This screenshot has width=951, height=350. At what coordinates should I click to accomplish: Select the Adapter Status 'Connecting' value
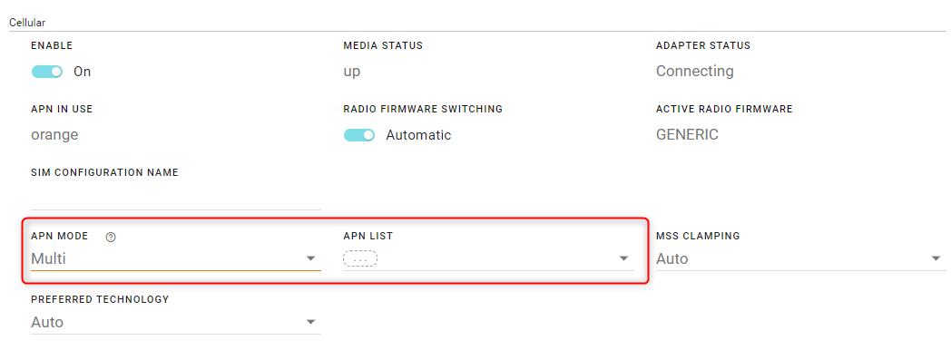click(694, 72)
